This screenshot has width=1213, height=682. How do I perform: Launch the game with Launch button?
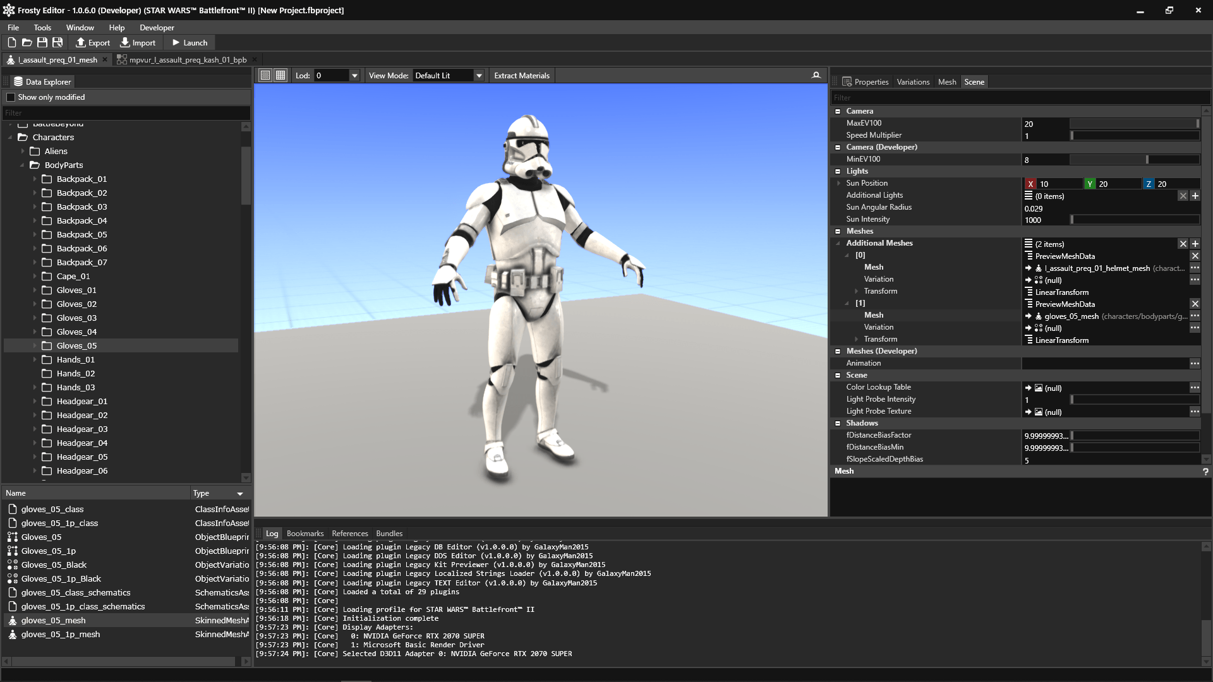(x=190, y=42)
